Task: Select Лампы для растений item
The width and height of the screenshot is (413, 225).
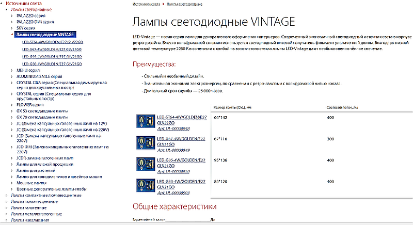Action: point(36,170)
